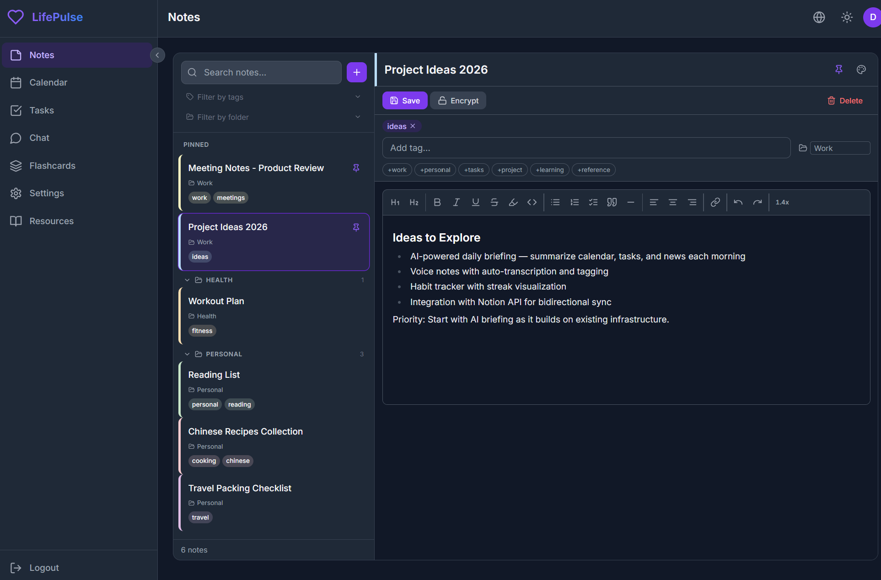Open Filter by folder dropdown
This screenshot has width=881, height=580.
[274, 117]
